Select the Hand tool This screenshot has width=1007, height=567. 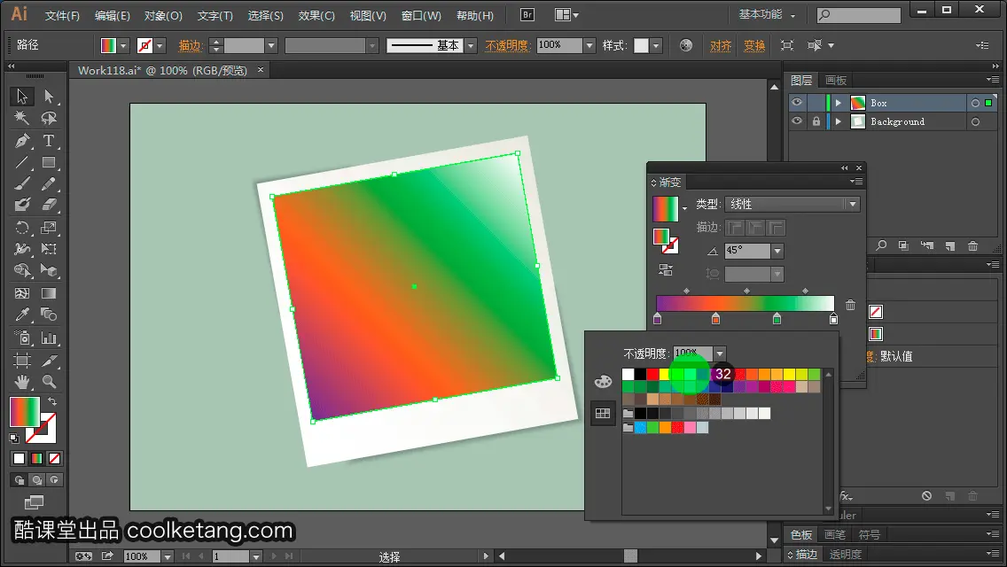coord(22,382)
